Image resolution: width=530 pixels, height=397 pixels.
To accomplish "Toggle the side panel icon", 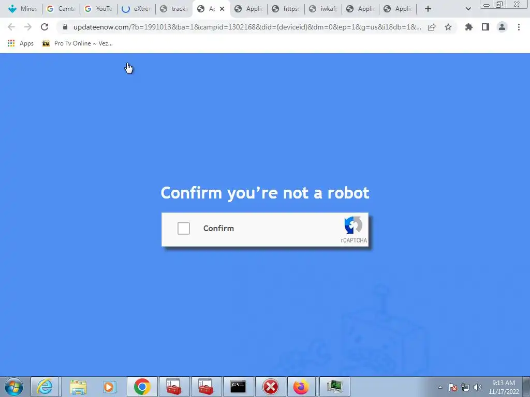I will (485, 27).
